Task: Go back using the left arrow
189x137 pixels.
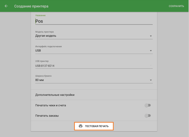Action: (6, 6)
